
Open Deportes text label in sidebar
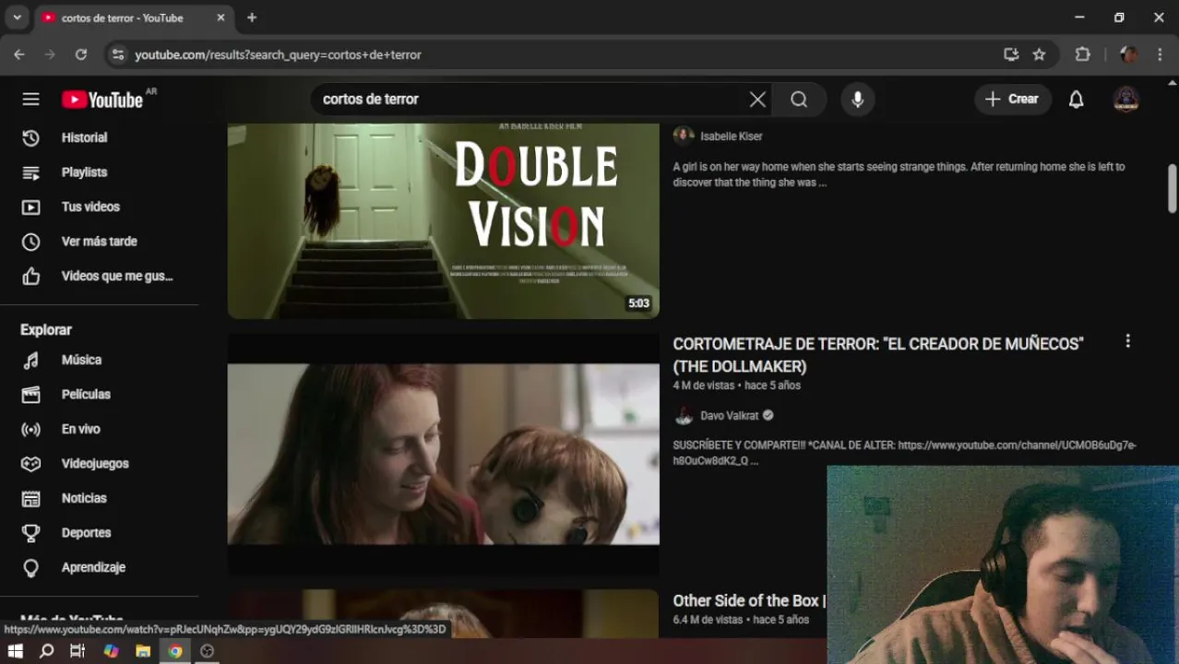(x=86, y=533)
